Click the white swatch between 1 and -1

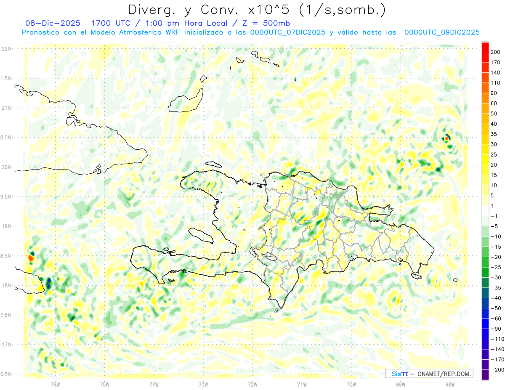[485, 211]
